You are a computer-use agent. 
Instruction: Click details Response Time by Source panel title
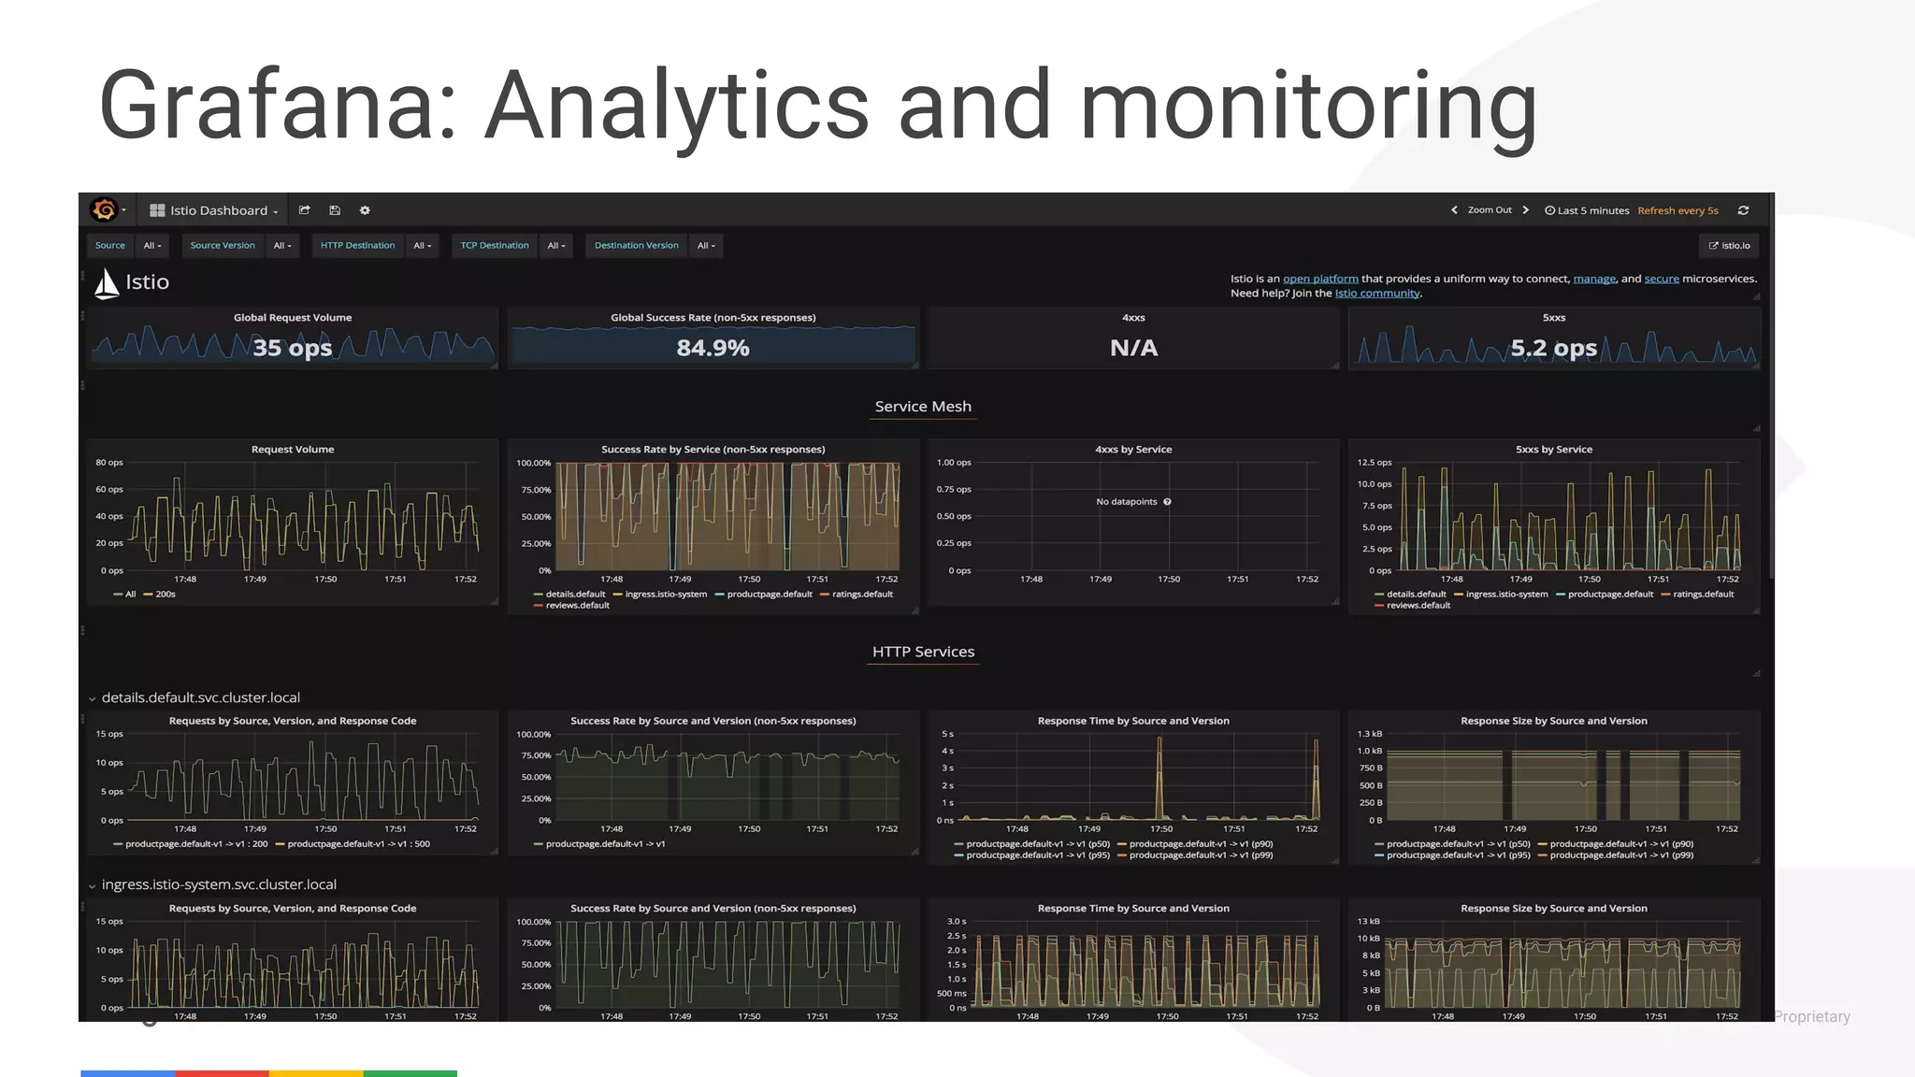pyautogui.click(x=1133, y=721)
